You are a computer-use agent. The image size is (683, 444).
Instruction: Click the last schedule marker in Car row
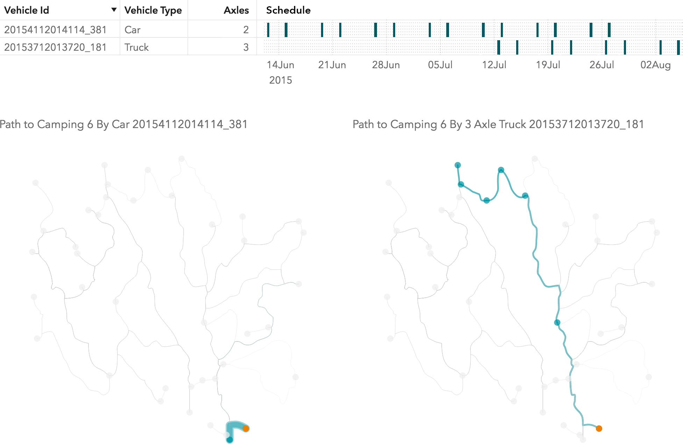pos(609,30)
